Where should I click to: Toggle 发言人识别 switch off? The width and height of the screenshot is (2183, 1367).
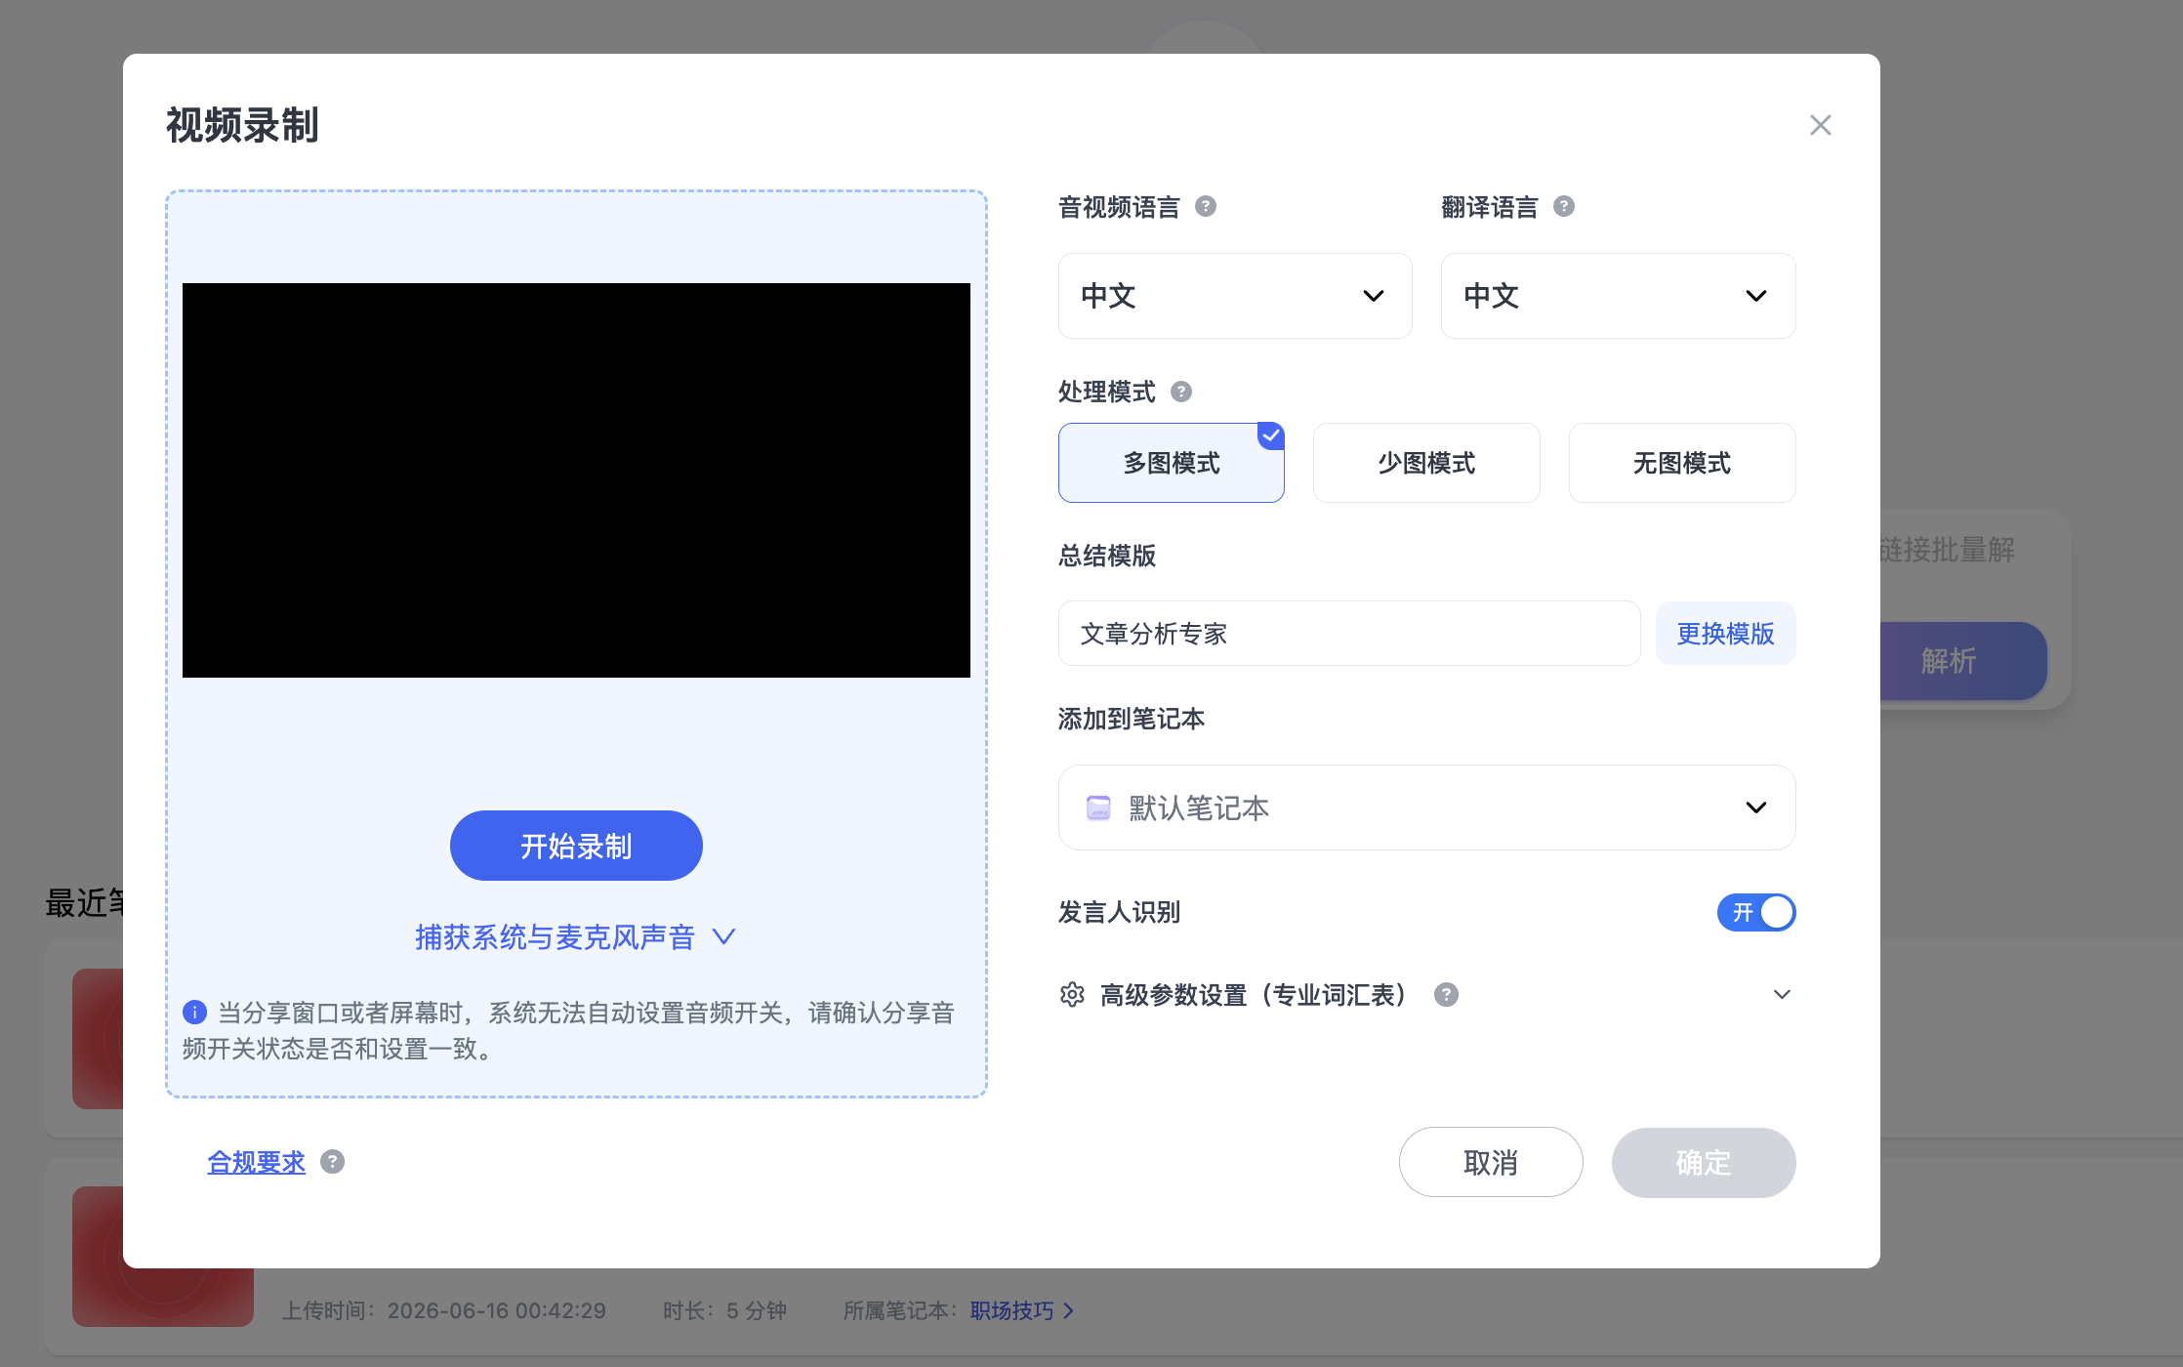(1756, 912)
